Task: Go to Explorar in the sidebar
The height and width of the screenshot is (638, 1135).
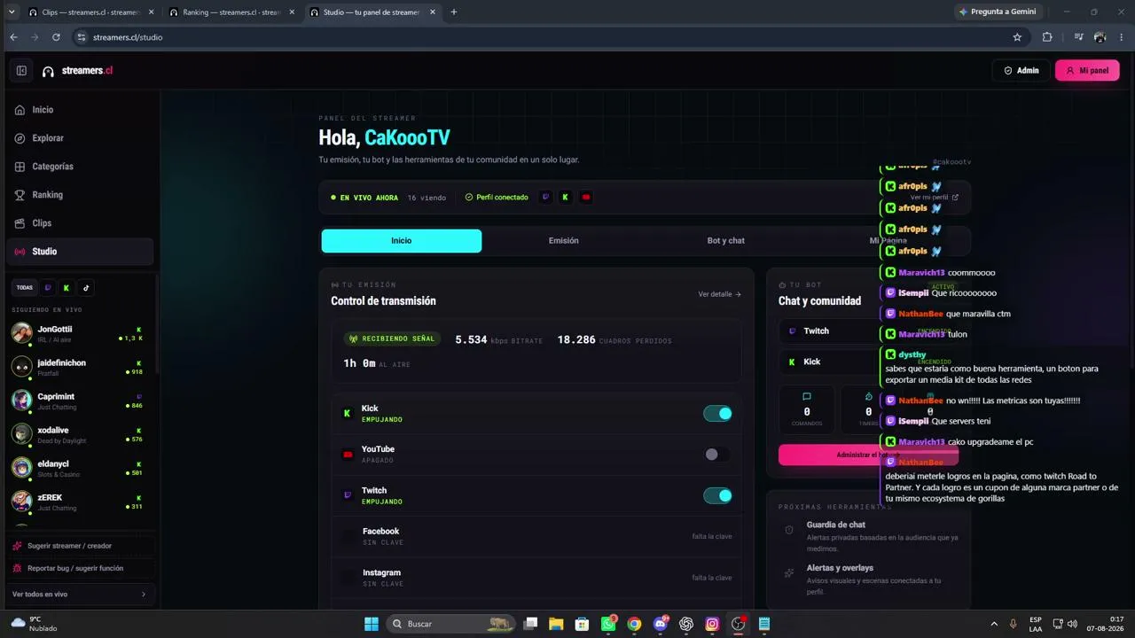Action: click(80, 138)
